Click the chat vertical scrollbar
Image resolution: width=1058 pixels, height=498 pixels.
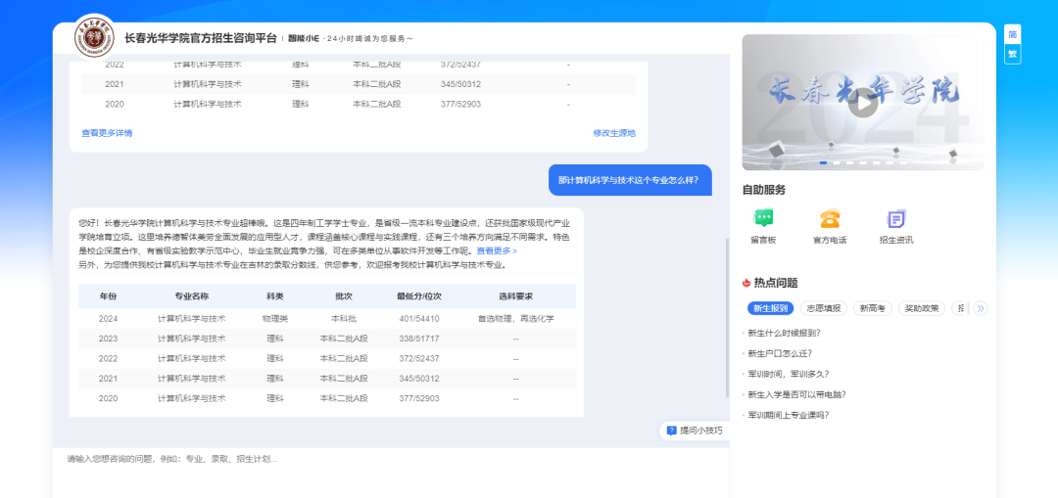pos(727,317)
